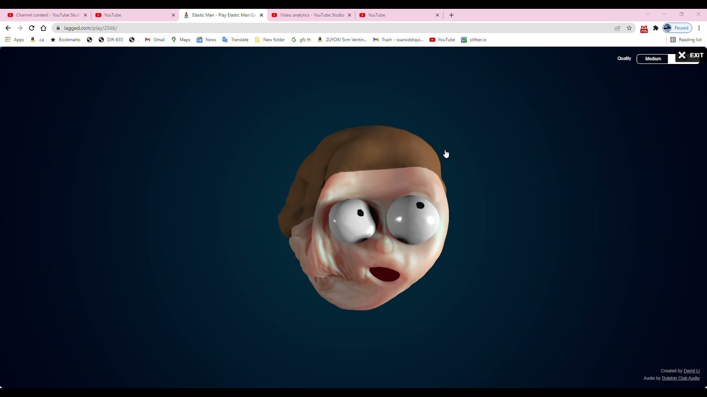This screenshot has height=397, width=707.
Task: View site information via the lock icon
Action: click(x=58, y=28)
